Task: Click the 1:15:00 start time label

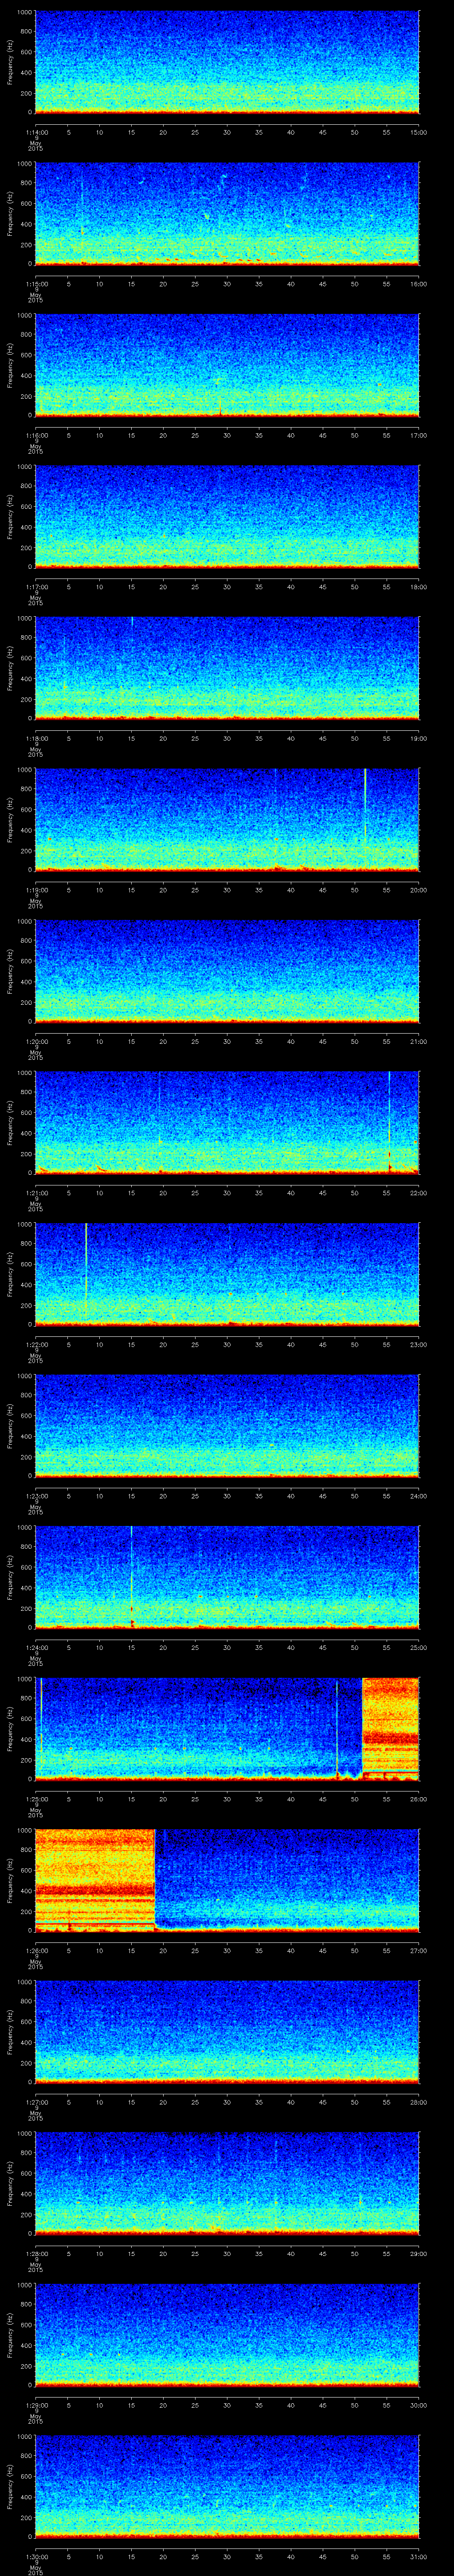Action: [36, 284]
